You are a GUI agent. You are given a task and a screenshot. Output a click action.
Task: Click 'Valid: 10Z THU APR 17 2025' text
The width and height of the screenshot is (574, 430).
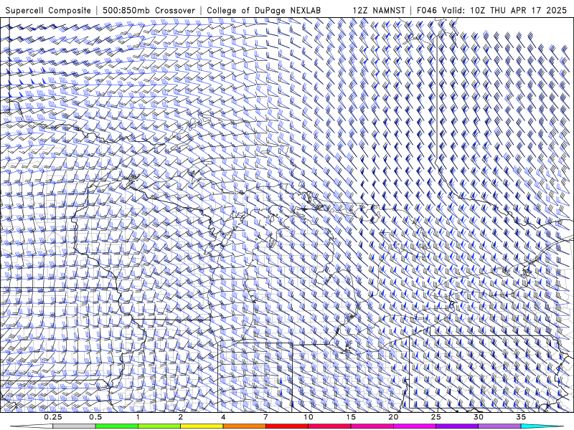point(504,11)
